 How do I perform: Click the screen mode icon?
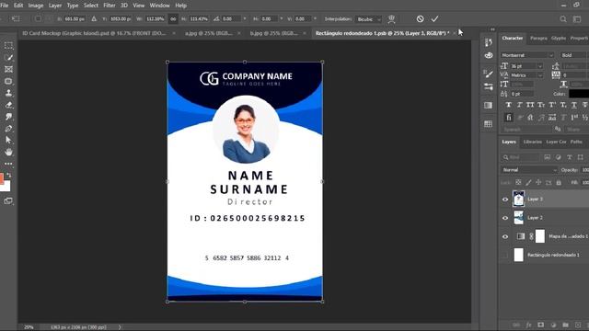click(x=8, y=200)
